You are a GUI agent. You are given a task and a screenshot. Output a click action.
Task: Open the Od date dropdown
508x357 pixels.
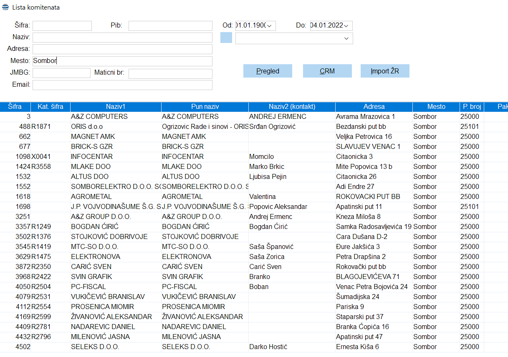[270, 26]
